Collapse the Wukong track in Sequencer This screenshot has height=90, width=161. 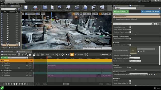(2, 60)
